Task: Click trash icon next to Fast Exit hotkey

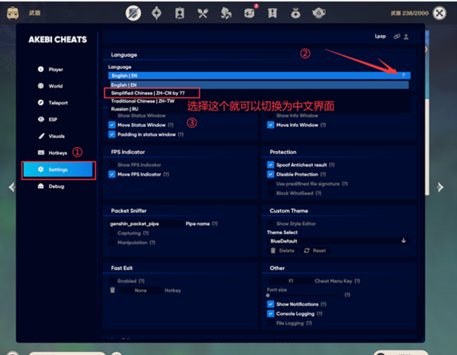Action: pyautogui.click(x=112, y=290)
